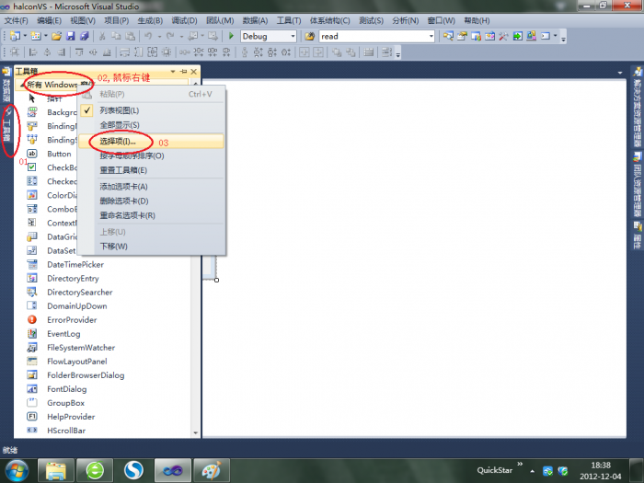
Task: Open the 帮助(H) menu
Action: [477, 20]
